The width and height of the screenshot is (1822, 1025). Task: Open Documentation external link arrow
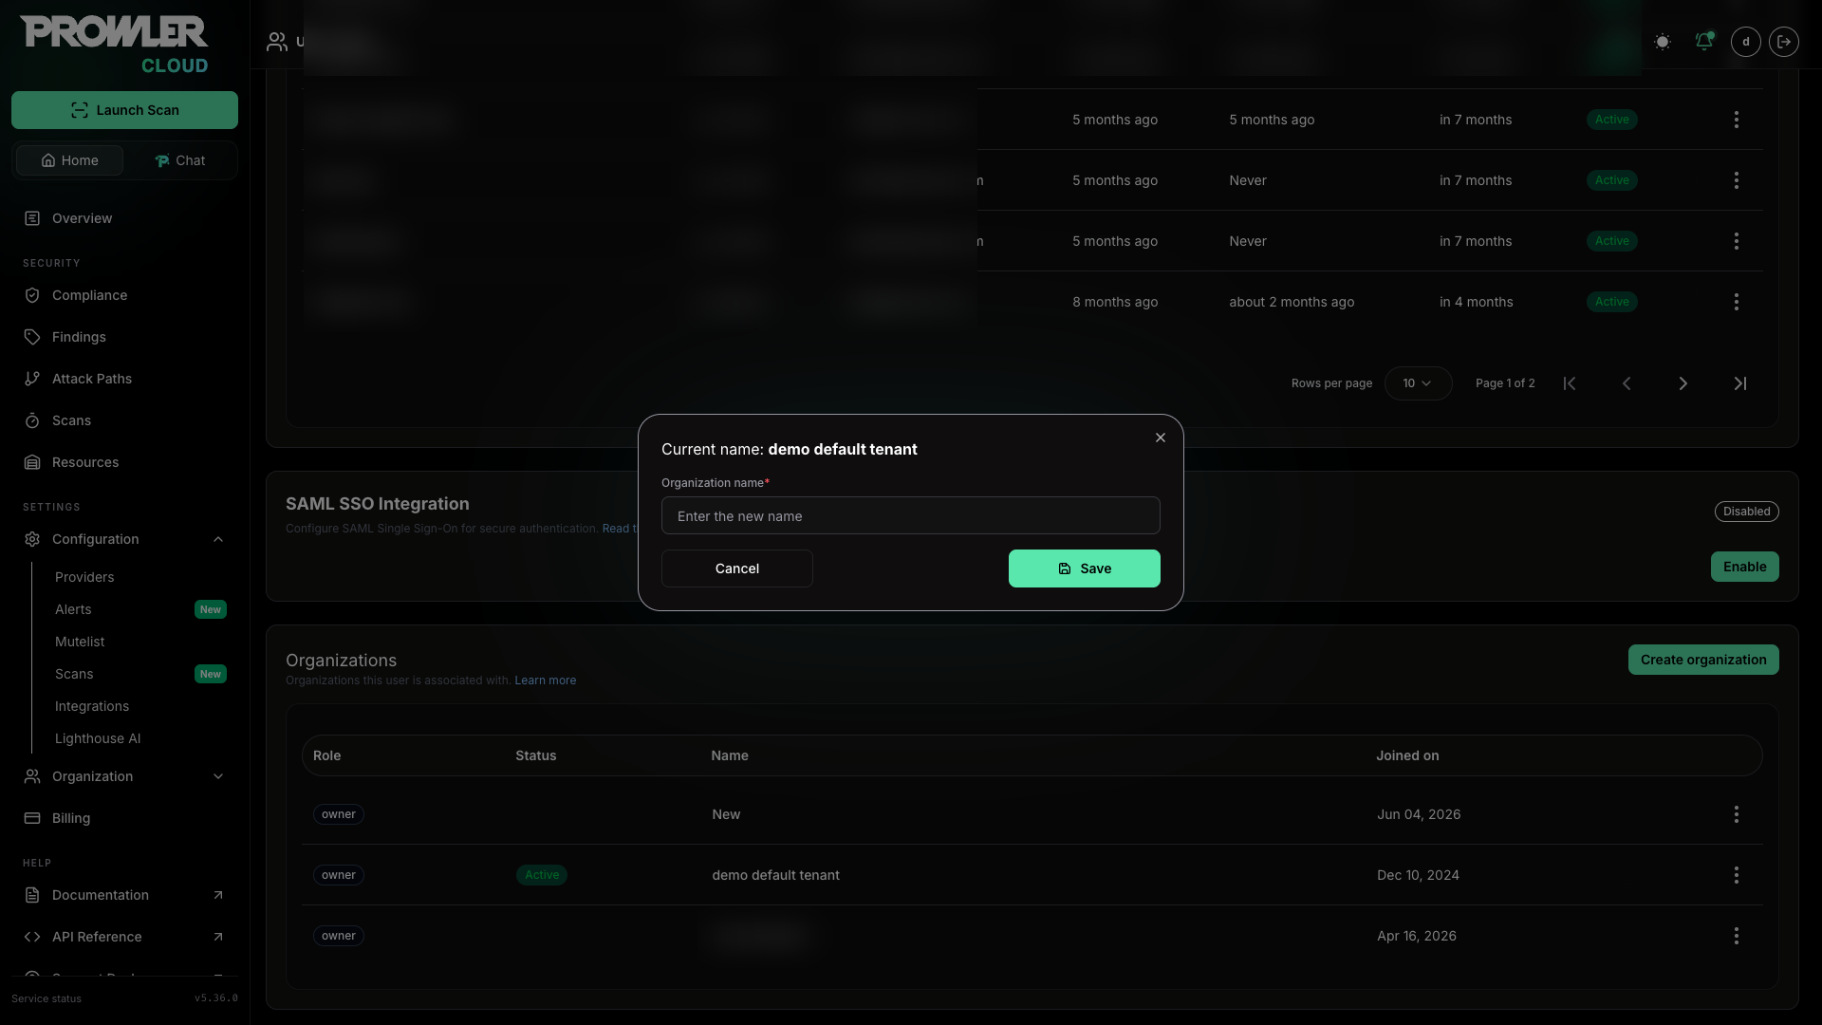[218, 895]
